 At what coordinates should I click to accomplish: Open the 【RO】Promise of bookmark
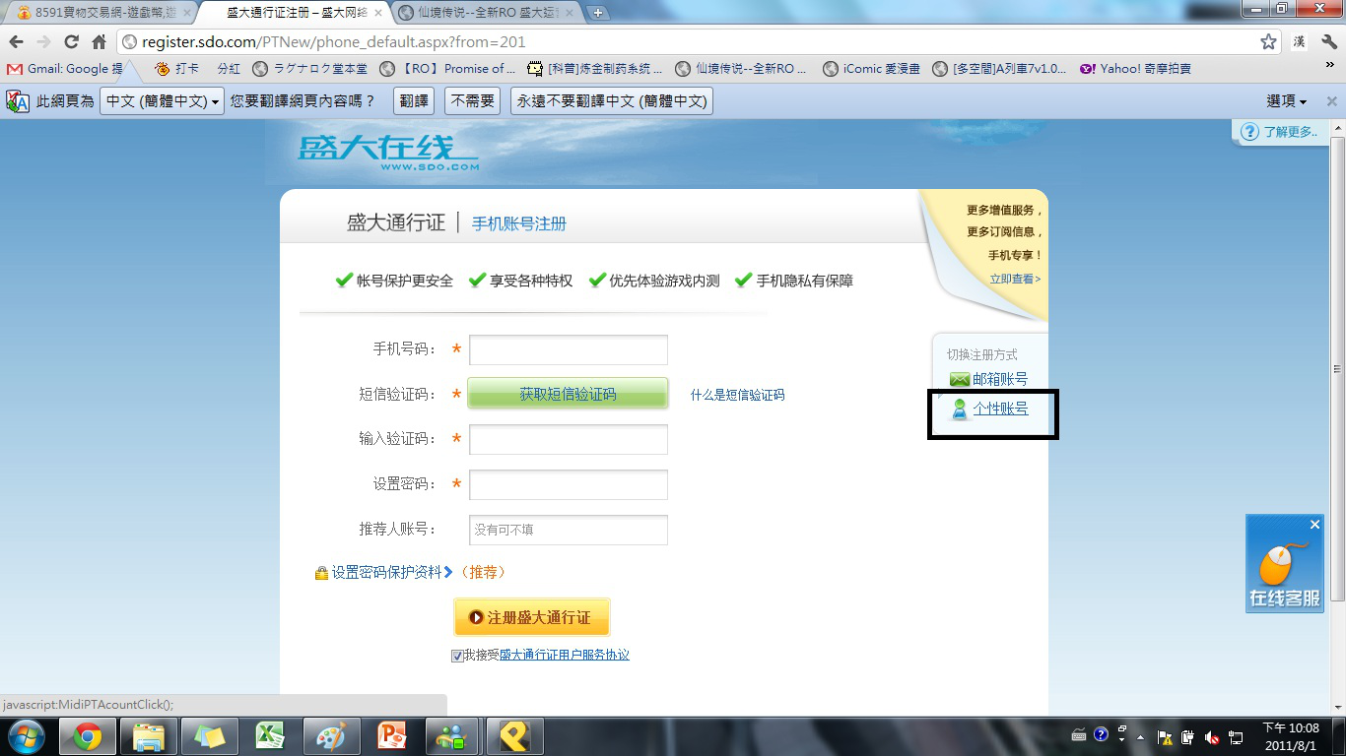[447, 69]
